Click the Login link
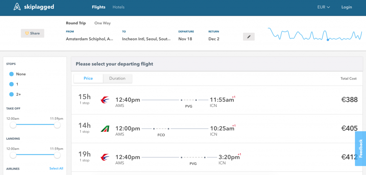Viewport: 366px width, 175px height. pyautogui.click(x=347, y=7)
